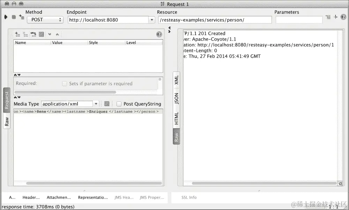Add this request to a TestCase

[22, 17]
